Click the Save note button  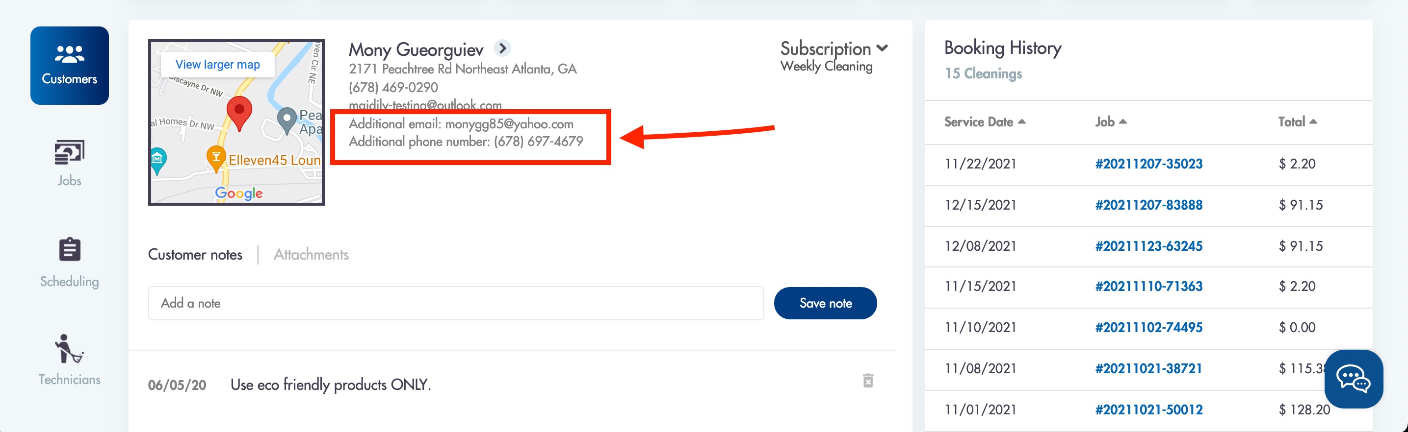point(825,303)
